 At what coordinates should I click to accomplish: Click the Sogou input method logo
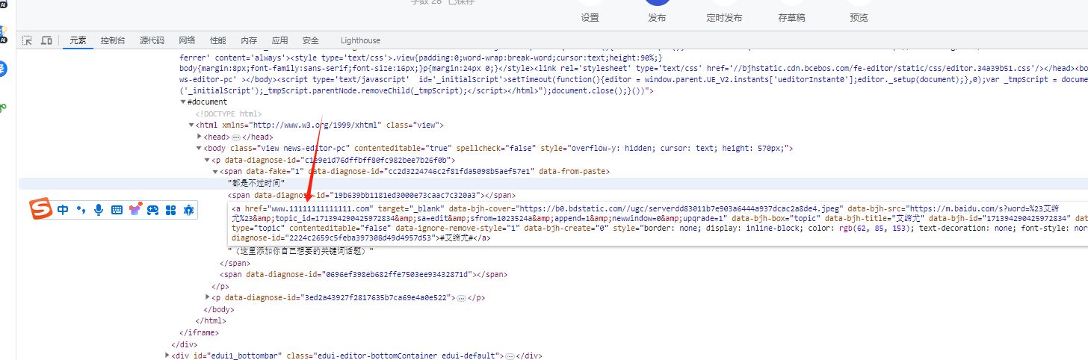[x=41, y=210]
